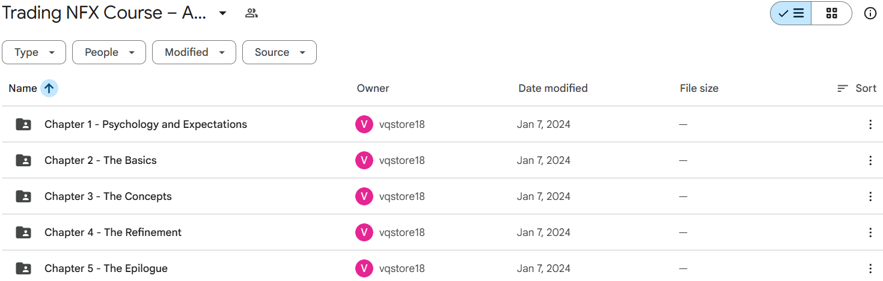Screen dimensions: 883x281
Task: Open more actions for Chapter 5 folder
Action: point(870,268)
